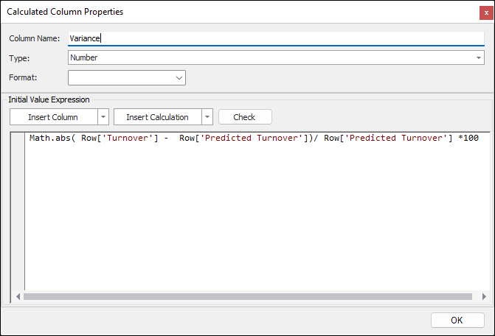Viewport: 495px width, 336px height.
Task: Open the Type dropdown showing Number
Action: [x=273, y=57]
